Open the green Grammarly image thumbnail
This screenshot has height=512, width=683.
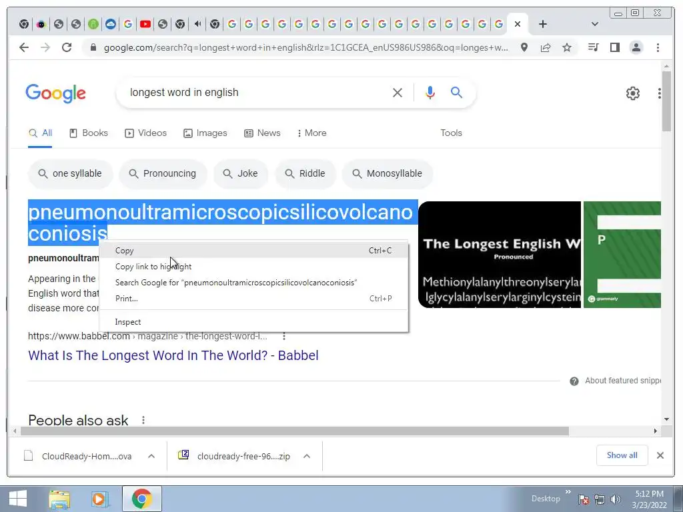[x=622, y=254]
